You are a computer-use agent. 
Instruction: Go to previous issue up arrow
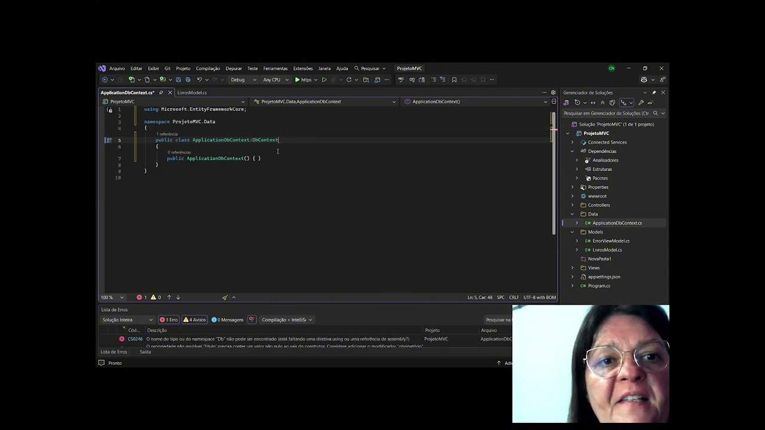click(169, 297)
